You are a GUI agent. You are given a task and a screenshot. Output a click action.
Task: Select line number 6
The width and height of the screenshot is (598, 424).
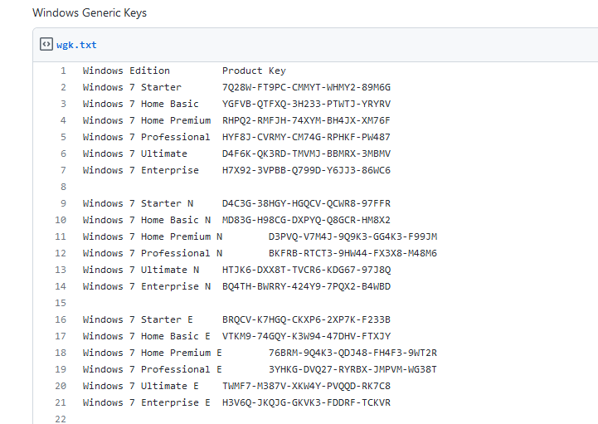coord(63,154)
